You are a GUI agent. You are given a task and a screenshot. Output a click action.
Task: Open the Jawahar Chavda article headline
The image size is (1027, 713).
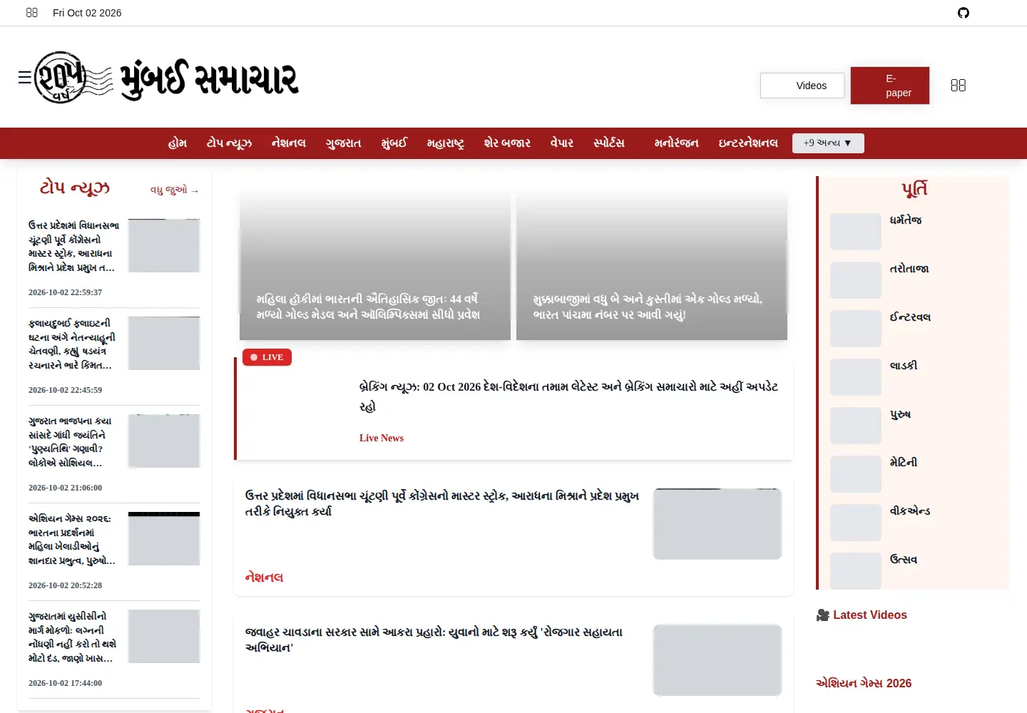click(x=434, y=640)
